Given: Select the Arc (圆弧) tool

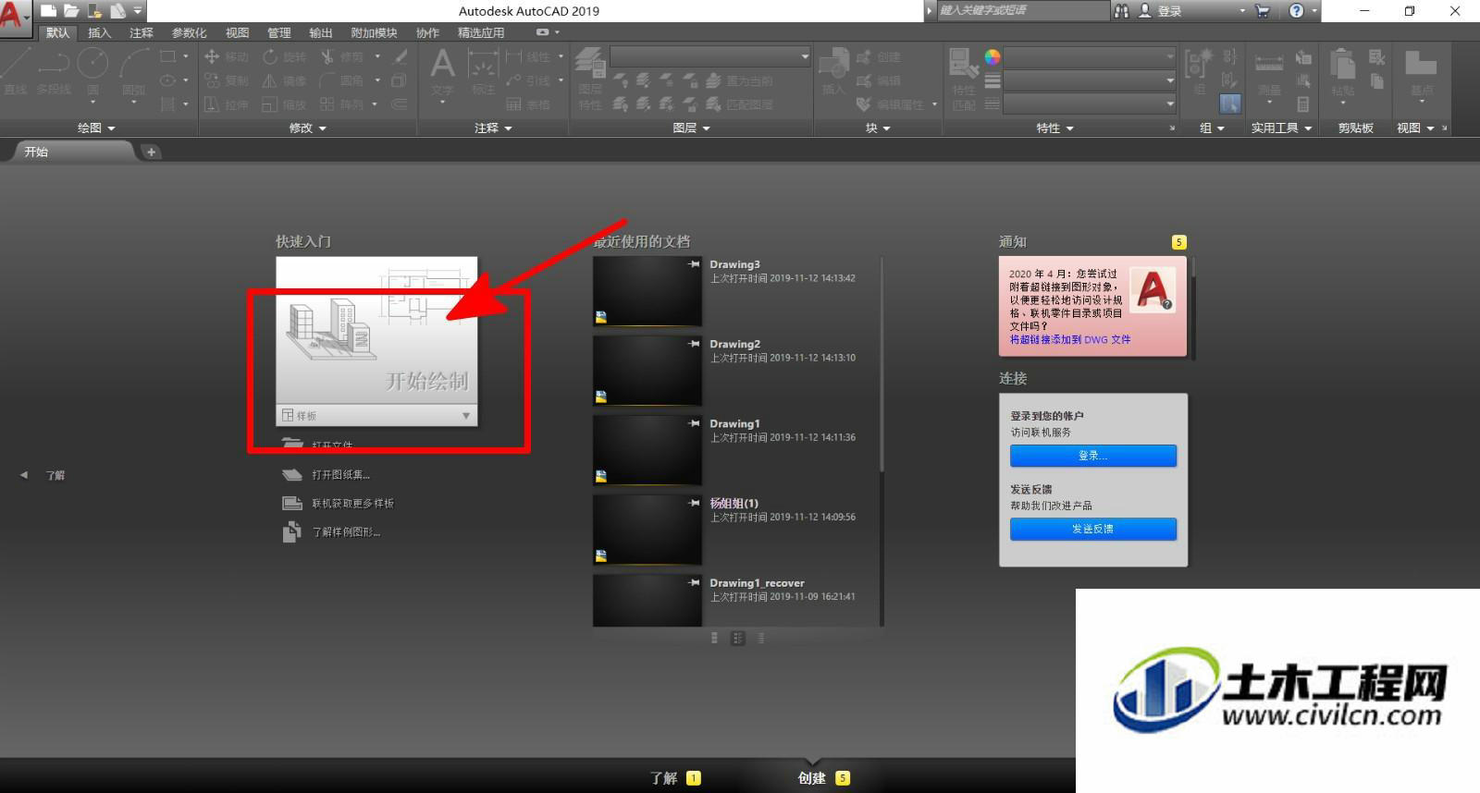Looking at the screenshot, I should click(x=134, y=72).
